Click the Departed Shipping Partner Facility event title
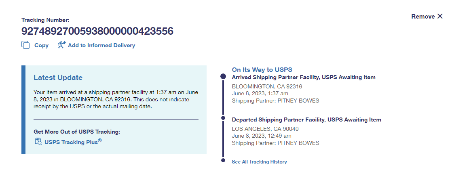The height and width of the screenshot is (174, 471). coord(306,119)
